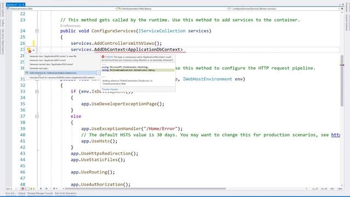Open the Data Tools Operations tab
Image resolution: width=350 pixels, height=197 pixels.
click(66, 193)
